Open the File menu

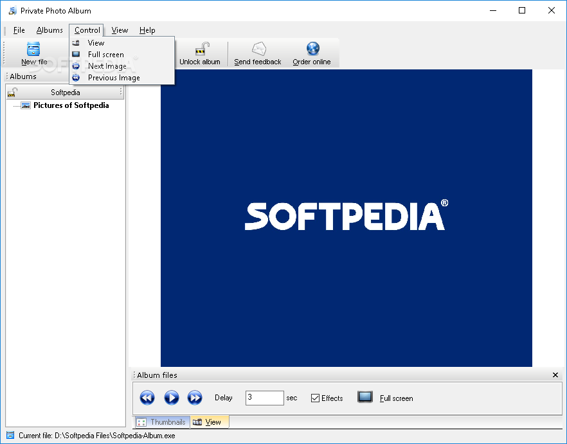tap(19, 30)
